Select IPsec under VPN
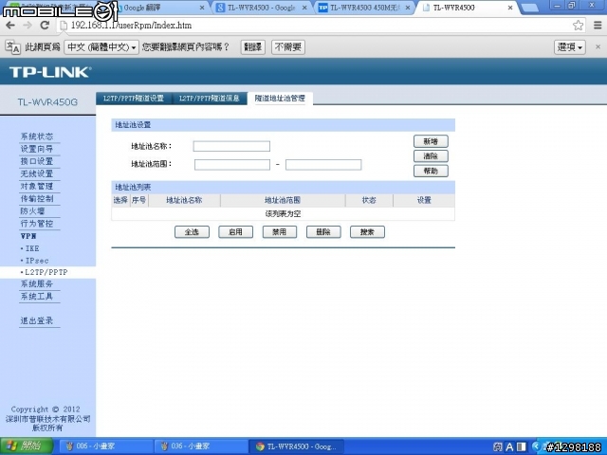Viewport: 607px width, 455px height. (36, 261)
